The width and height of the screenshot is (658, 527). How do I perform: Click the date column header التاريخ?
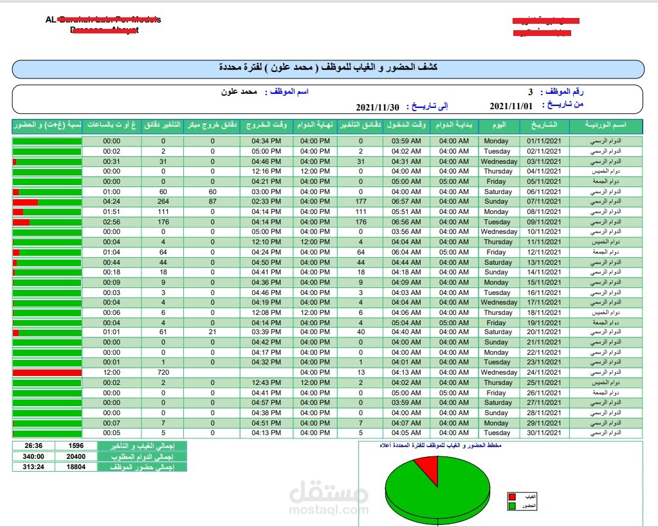[544, 125]
